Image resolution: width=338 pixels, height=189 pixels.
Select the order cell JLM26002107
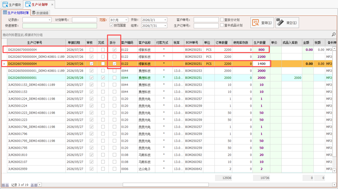[x=36, y=162]
